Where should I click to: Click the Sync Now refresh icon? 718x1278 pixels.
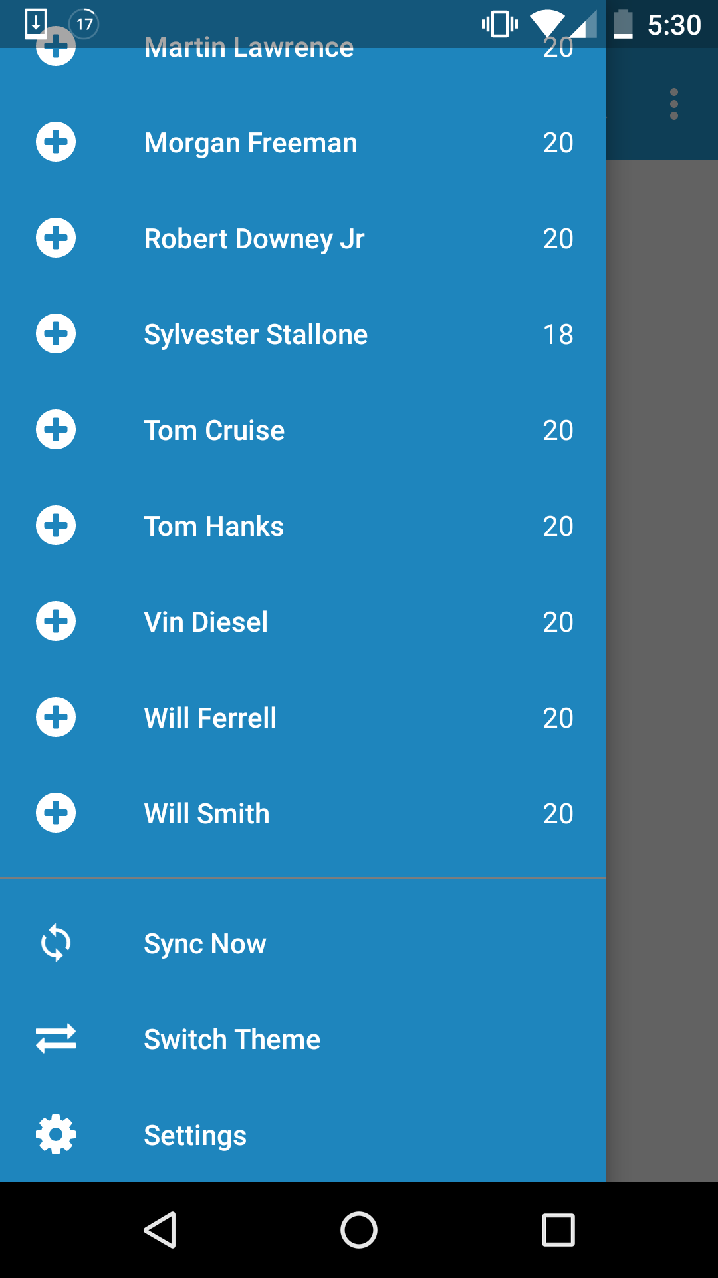[56, 943]
